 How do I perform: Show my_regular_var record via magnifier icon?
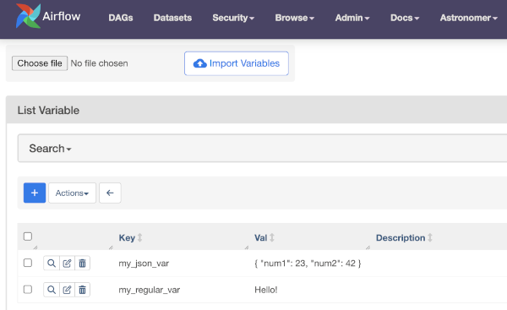click(x=52, y=290)
